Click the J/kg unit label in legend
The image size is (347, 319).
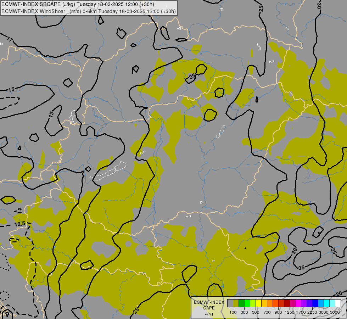click(x=209, y=314)
